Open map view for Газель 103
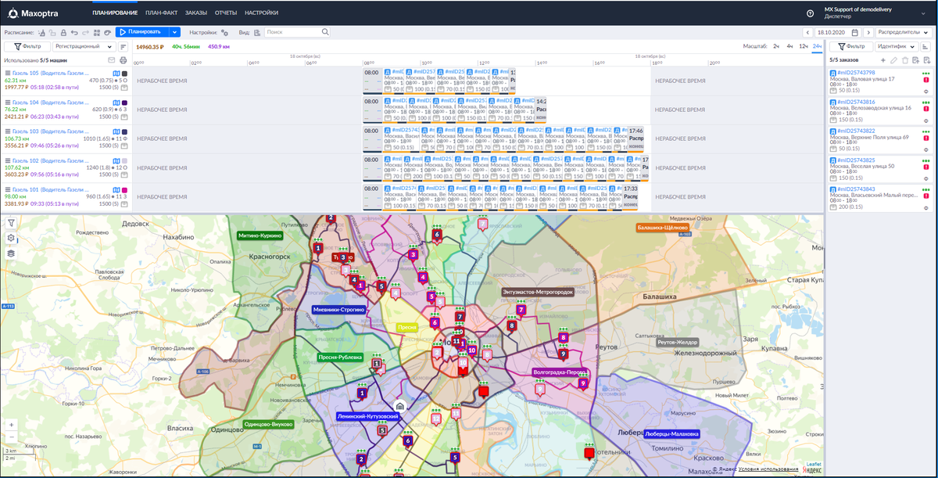Viewport: 938px width, 478px height. tap(116, 131)
